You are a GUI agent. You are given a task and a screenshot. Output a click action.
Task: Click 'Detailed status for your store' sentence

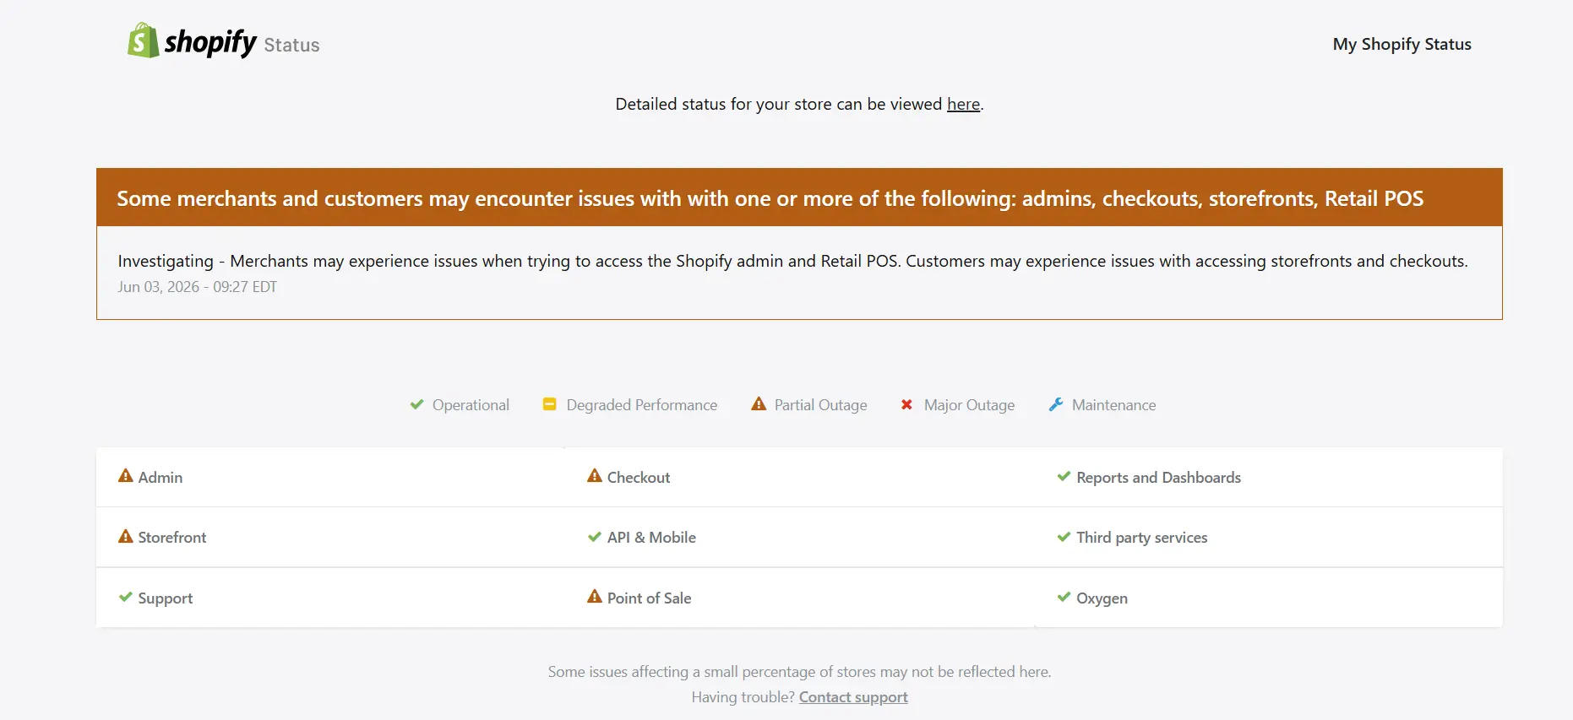[x=799, y=104]
